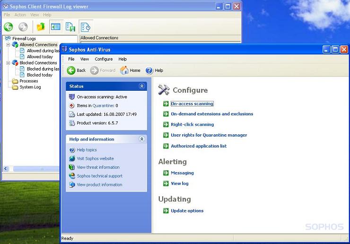
Task: Open Visit Sophos website link
Action: point(95,158)
